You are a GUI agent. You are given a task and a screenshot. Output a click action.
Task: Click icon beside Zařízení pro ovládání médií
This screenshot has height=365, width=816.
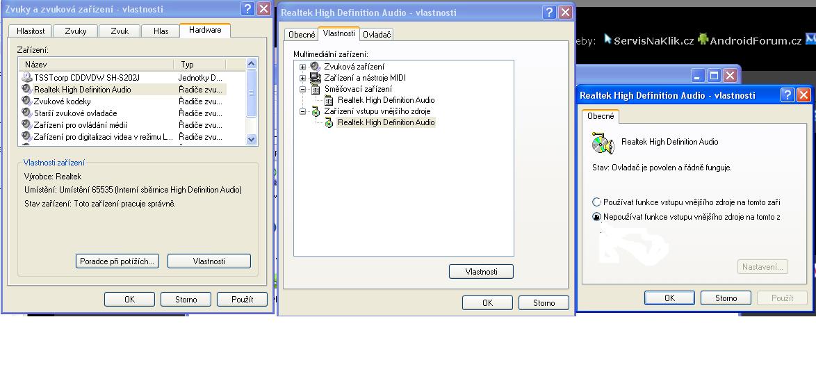click(27, 125)
